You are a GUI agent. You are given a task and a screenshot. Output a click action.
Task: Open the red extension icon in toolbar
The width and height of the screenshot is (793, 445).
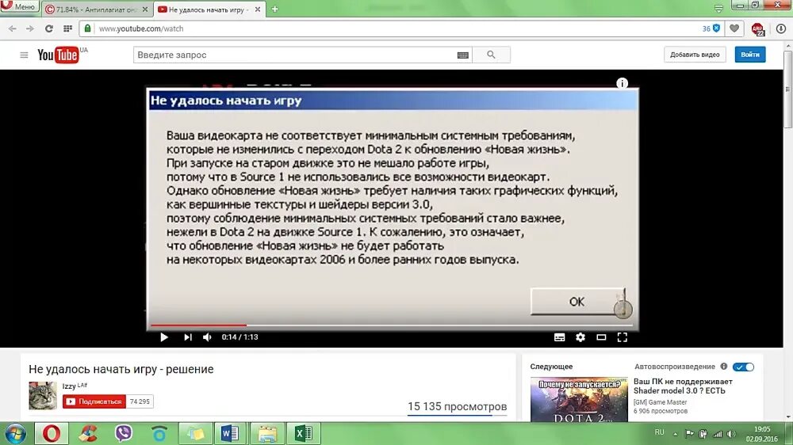pyautogui.click(x=757, y=29)
